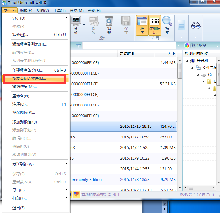Open the dropdown arrow beside 分析 button
The image size is (220, 213).
coord(84,25)
